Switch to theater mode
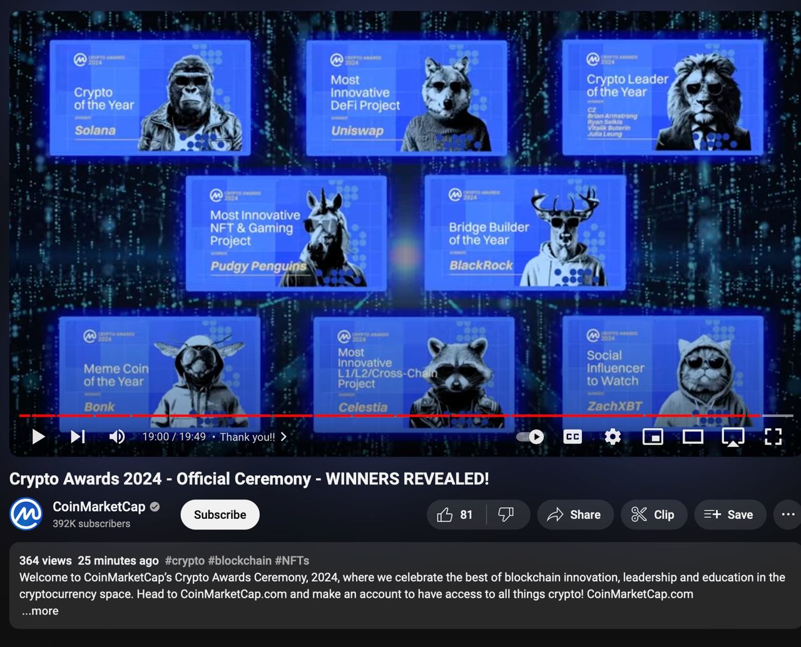This screenshot has height=647, width=801. (x=692, y=437)
